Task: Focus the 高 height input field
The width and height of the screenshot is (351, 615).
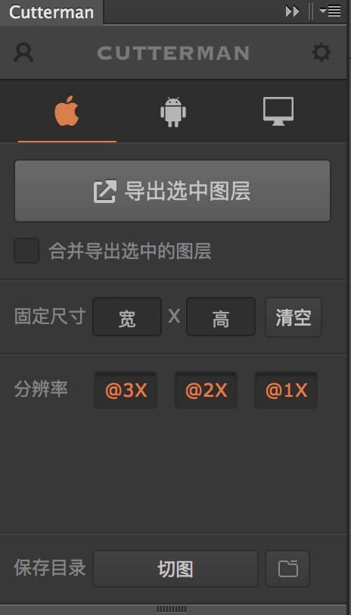Action: pyautogui.click(x=221, y=317)
